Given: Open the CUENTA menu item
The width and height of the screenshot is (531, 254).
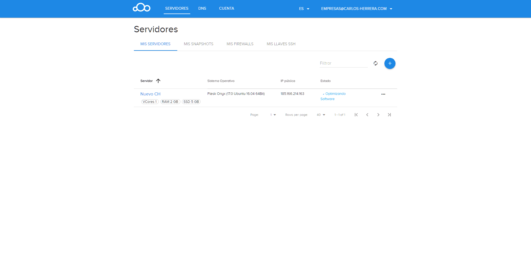Looking at the screenshot, I should pos(227,9).
